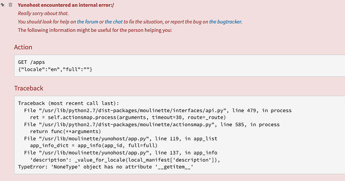Click the trash icon to dismiss the error

(10, 4)
